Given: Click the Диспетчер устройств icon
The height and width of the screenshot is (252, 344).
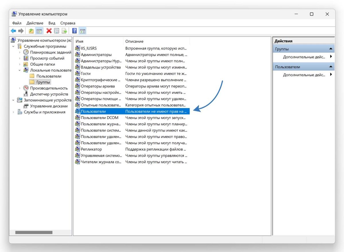Looking at the screenshot, I should click(26, 94).
